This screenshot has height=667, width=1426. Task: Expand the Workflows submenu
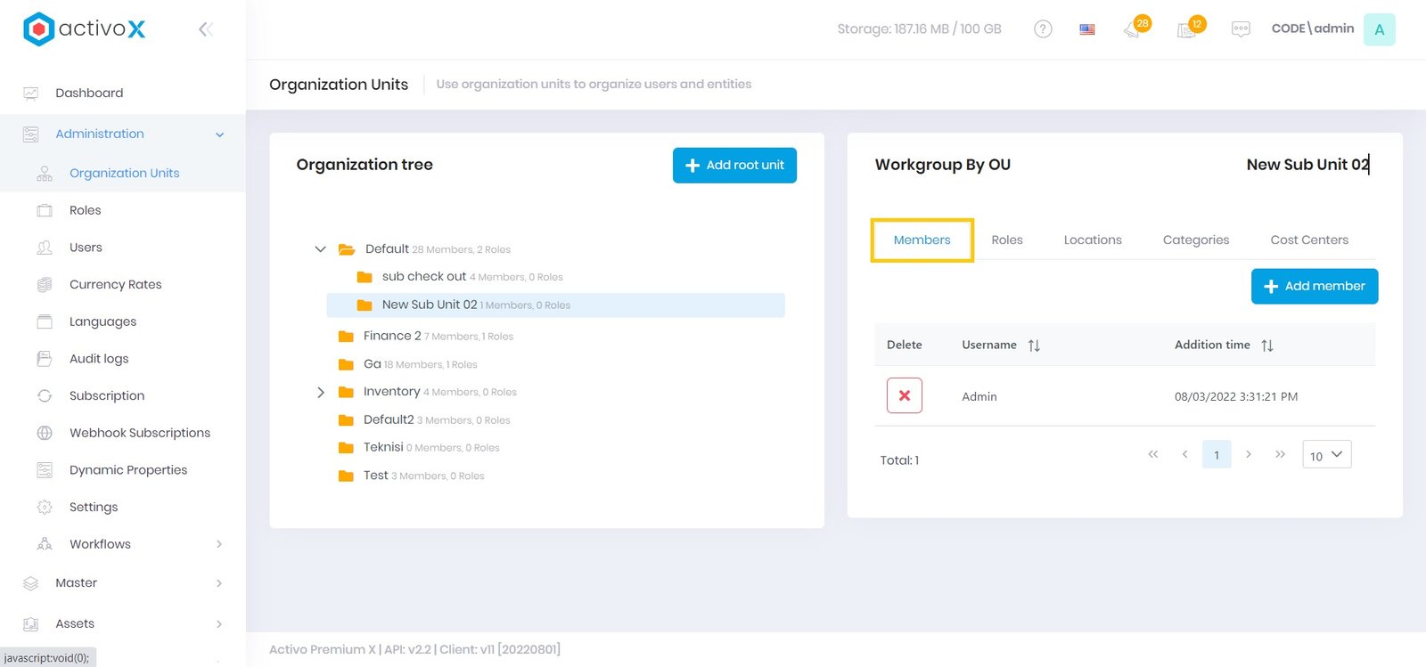coord(218,544)
